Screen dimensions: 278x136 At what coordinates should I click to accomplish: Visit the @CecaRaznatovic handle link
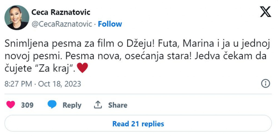[62, 24]
